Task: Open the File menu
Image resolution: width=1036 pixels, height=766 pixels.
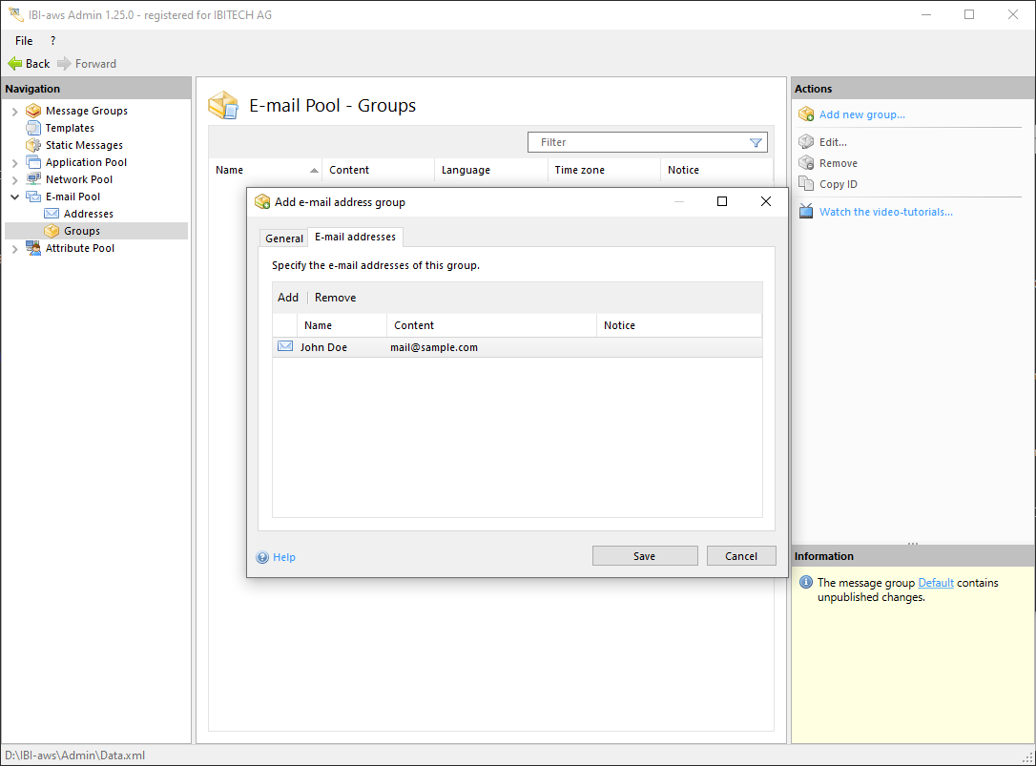Action: (x=24, y=41)
